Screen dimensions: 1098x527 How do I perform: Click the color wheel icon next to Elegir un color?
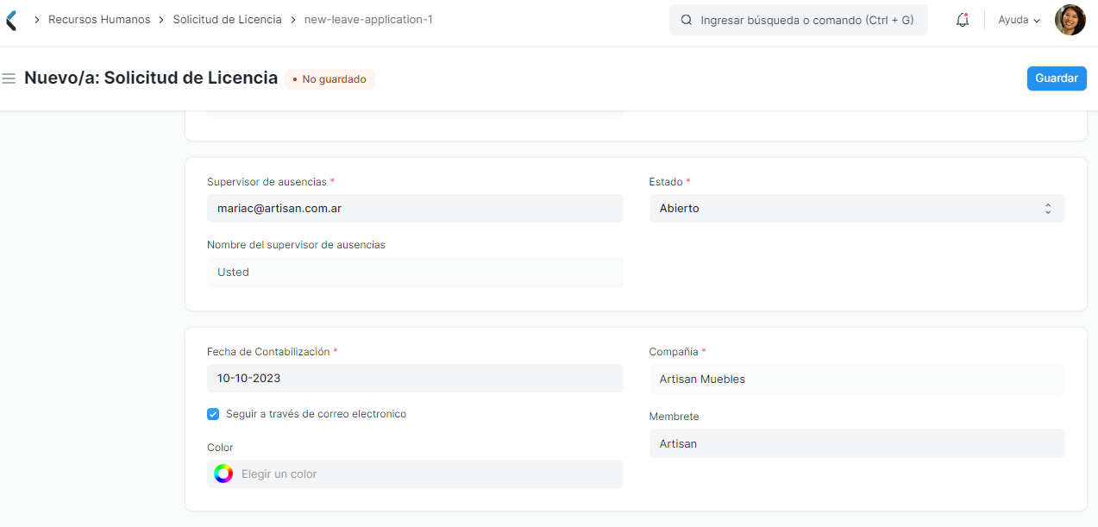(x=223, y=473)
